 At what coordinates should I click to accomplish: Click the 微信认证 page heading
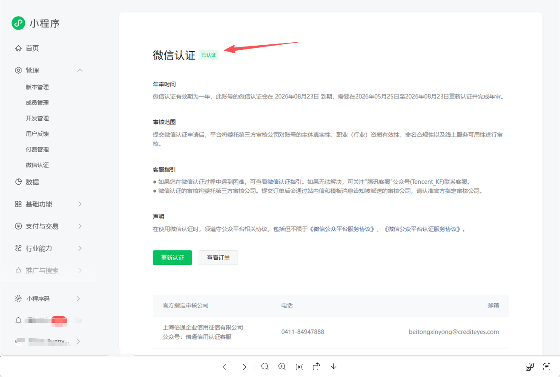pyautogui.click(x=174, y=55)
